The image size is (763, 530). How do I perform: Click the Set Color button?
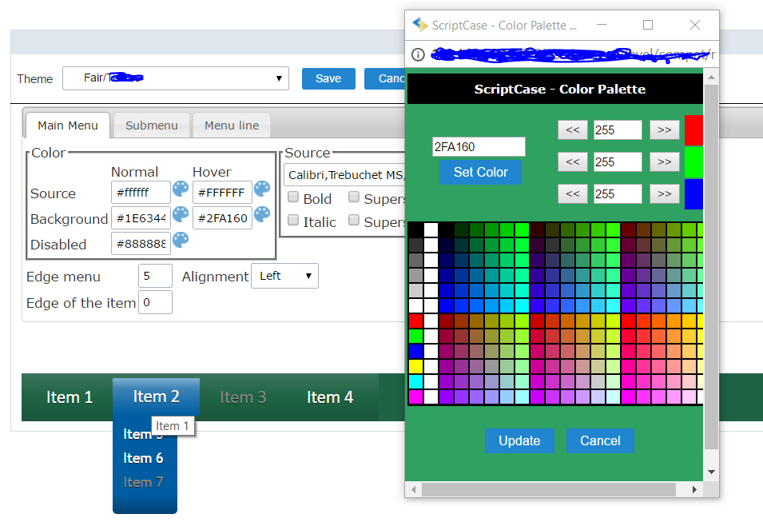coord(480,173)
